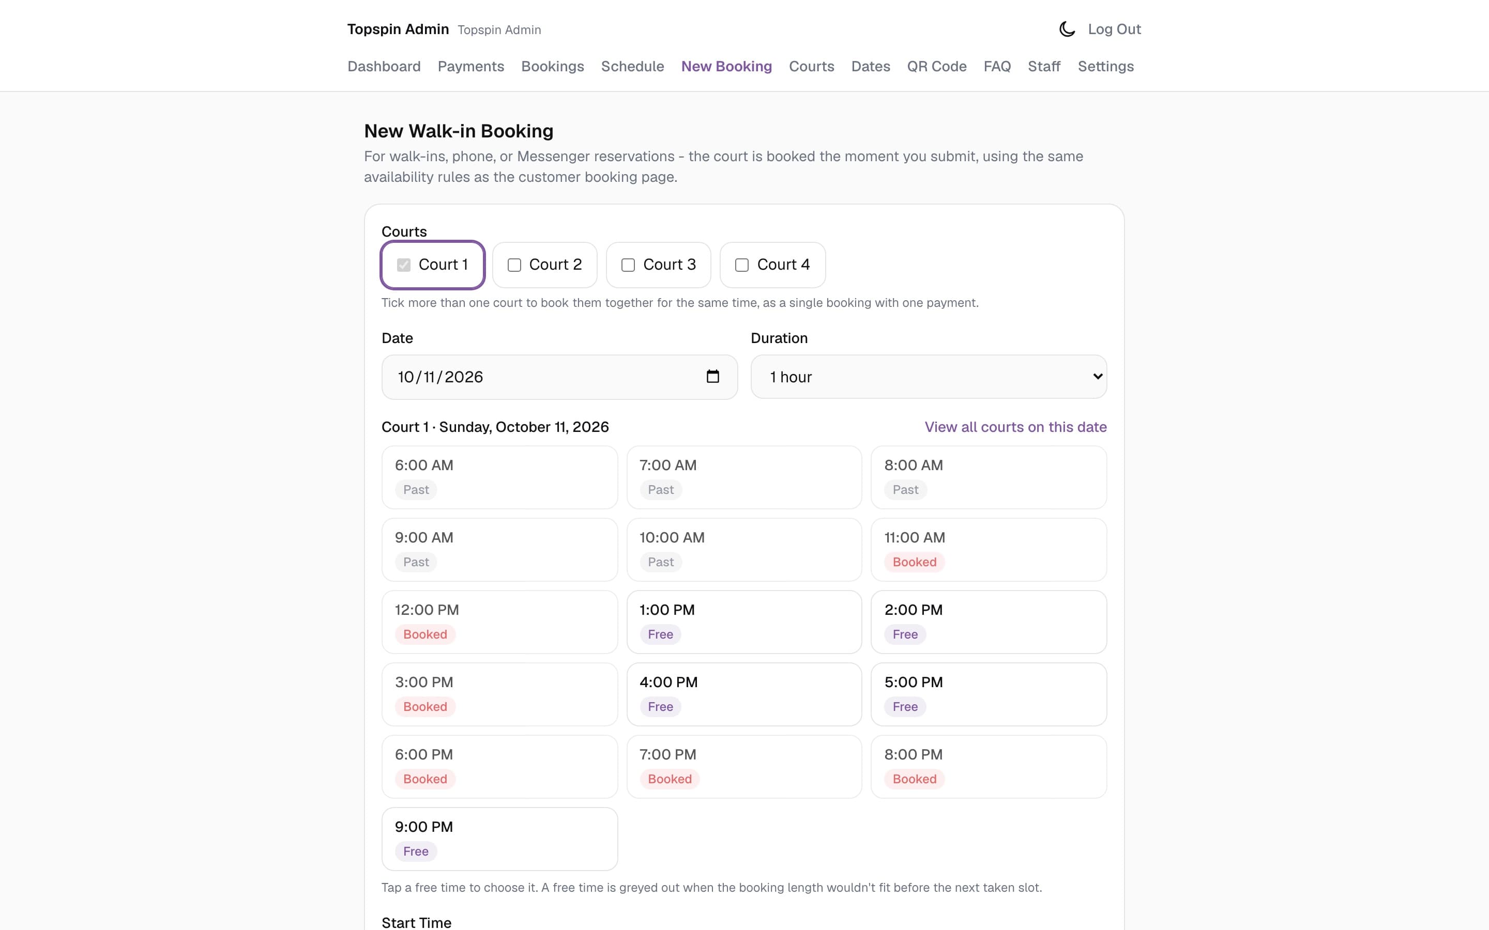The image size is (1489, 930).
Task: Pick the 4:00 PM free slot
Action: pyautogui.click(x=744, y=694)
